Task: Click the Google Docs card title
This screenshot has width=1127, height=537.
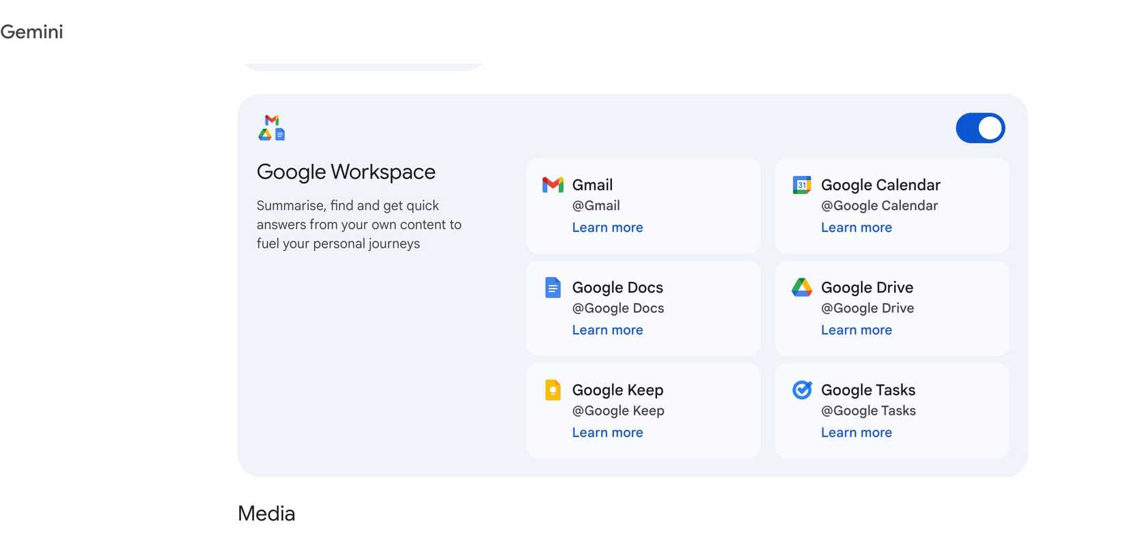Action: point(617,288)
